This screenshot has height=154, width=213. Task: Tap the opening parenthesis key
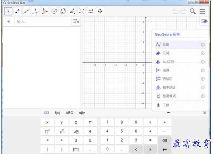47,149
